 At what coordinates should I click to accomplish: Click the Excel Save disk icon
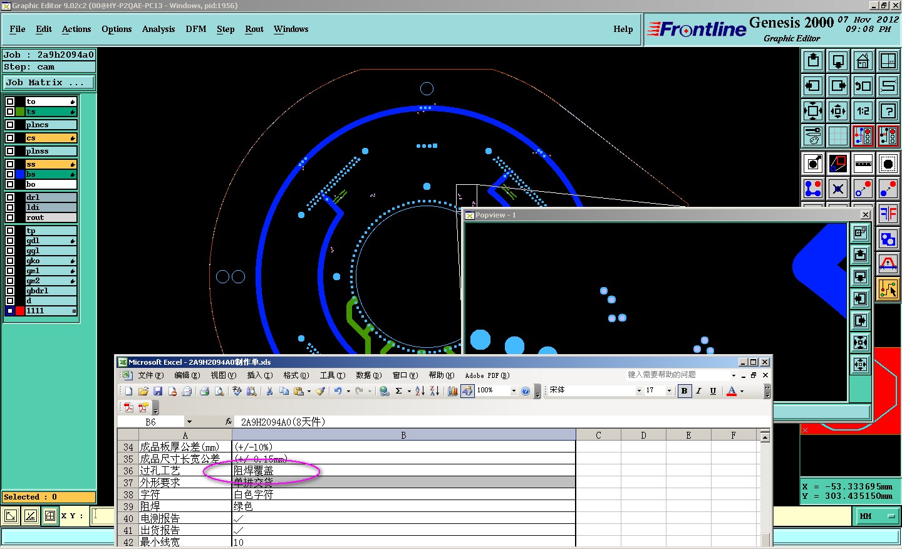(158, 391)
